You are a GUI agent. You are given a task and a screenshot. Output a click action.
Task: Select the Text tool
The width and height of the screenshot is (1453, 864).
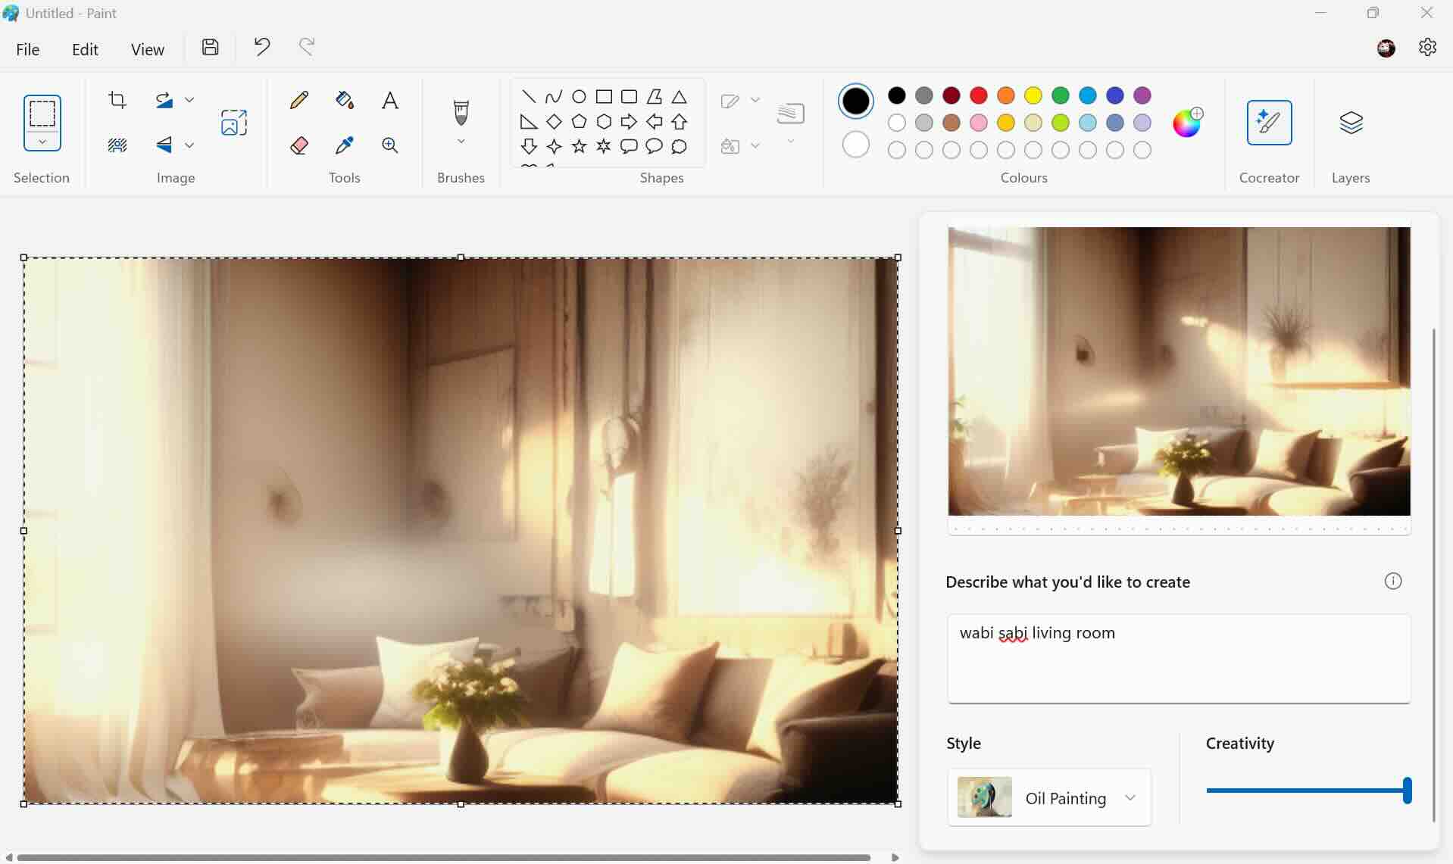point(390,100)
